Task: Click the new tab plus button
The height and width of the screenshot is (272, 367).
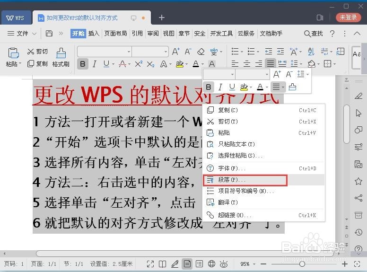Action: click(162, 18)
